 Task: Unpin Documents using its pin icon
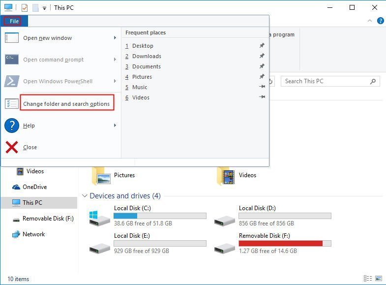click(x=262, y=66)
